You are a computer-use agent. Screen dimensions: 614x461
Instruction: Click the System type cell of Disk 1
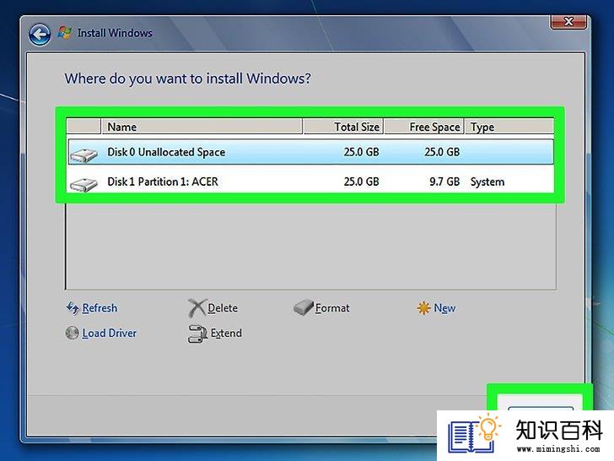[x=487, y=182]
